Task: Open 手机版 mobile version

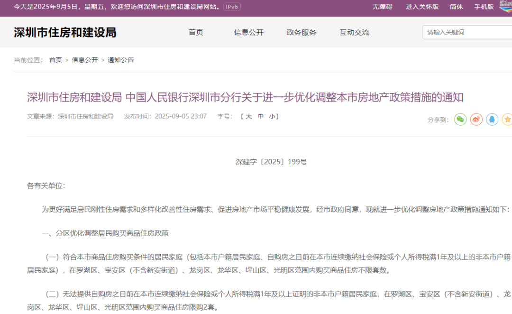Action: [484, 7]
